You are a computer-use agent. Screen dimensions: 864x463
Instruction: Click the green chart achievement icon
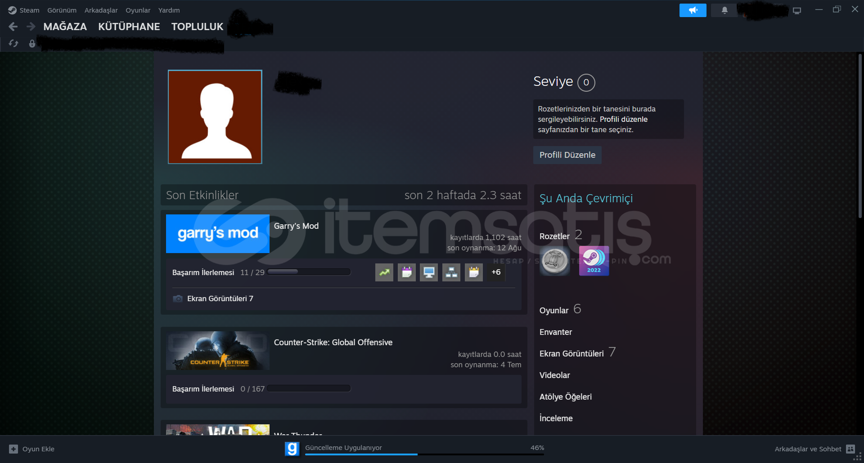[x=384, y=272]
